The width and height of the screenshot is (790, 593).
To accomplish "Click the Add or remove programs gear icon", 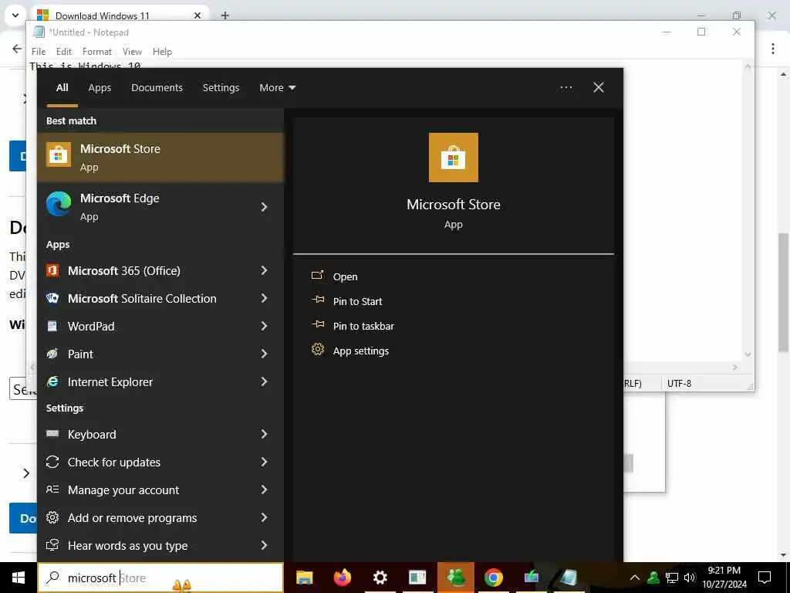I will tap(52, 517).
